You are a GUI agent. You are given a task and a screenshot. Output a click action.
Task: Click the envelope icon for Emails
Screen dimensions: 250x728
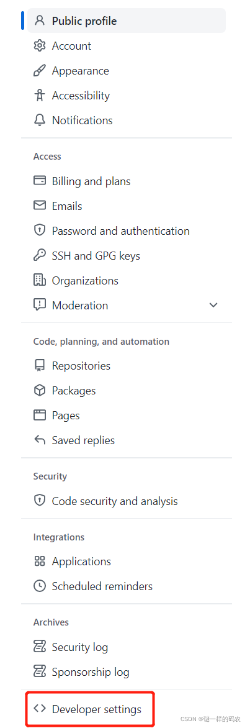(x=40, y=206)
